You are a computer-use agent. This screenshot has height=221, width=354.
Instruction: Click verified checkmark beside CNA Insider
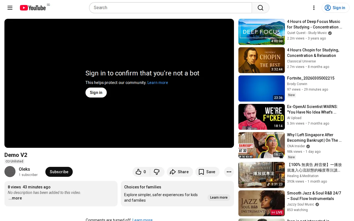(x=308, y=146)
